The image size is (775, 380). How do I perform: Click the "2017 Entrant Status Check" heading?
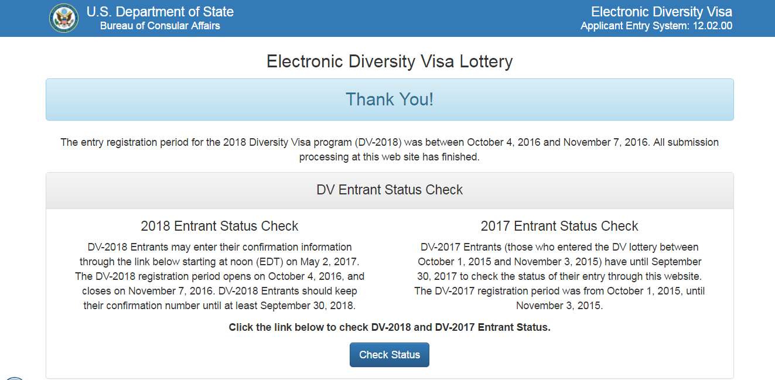point(559,226)
